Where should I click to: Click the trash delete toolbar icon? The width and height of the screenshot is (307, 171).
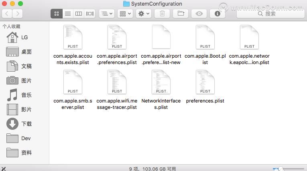[x=162, y=14]
